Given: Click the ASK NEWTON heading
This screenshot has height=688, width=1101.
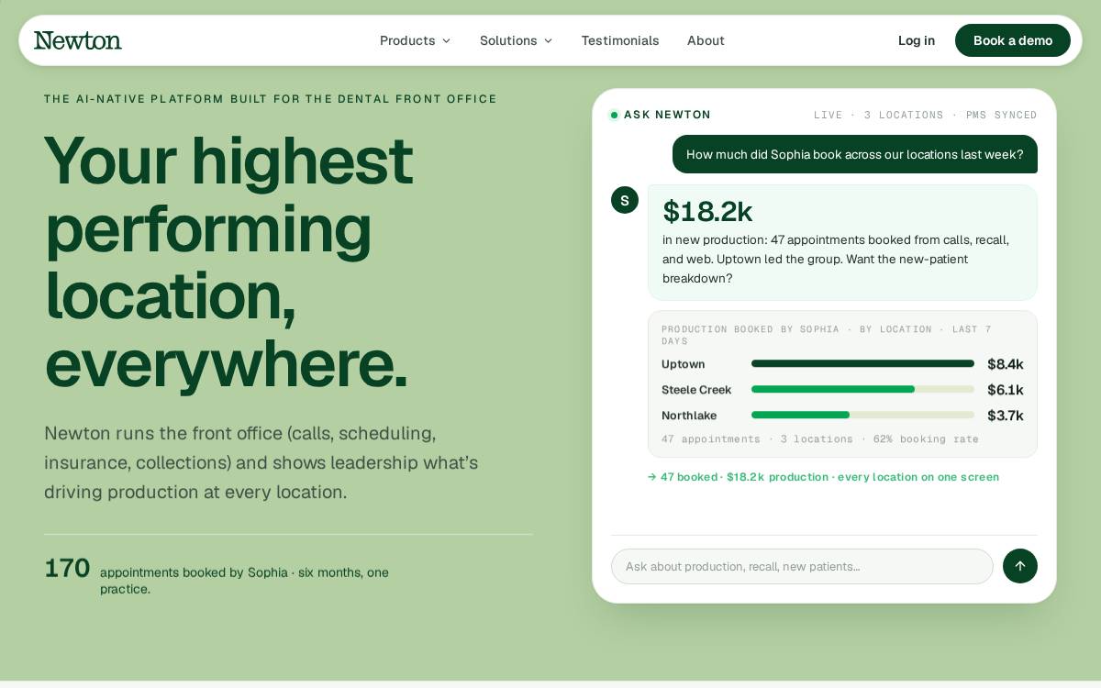Looking at the screenshot, I should point(667,115).
